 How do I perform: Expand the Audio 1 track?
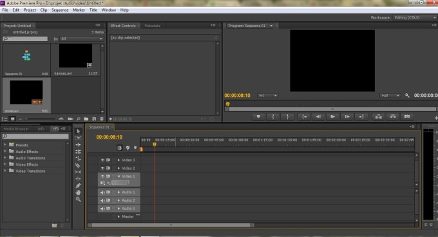[119, 192]
